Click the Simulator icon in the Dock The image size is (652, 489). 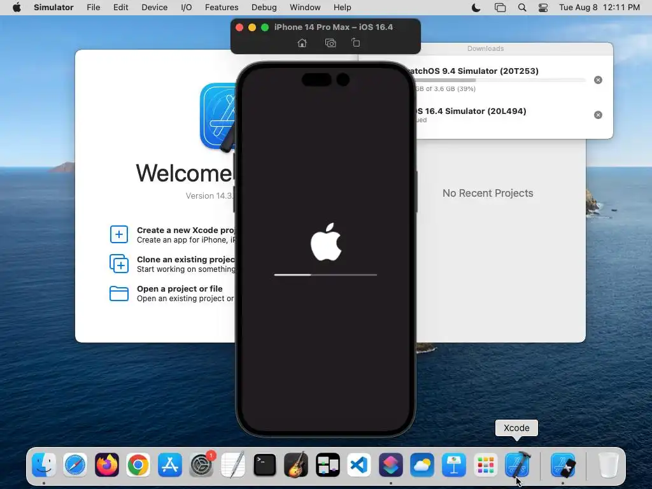click(x=563, y=465)
